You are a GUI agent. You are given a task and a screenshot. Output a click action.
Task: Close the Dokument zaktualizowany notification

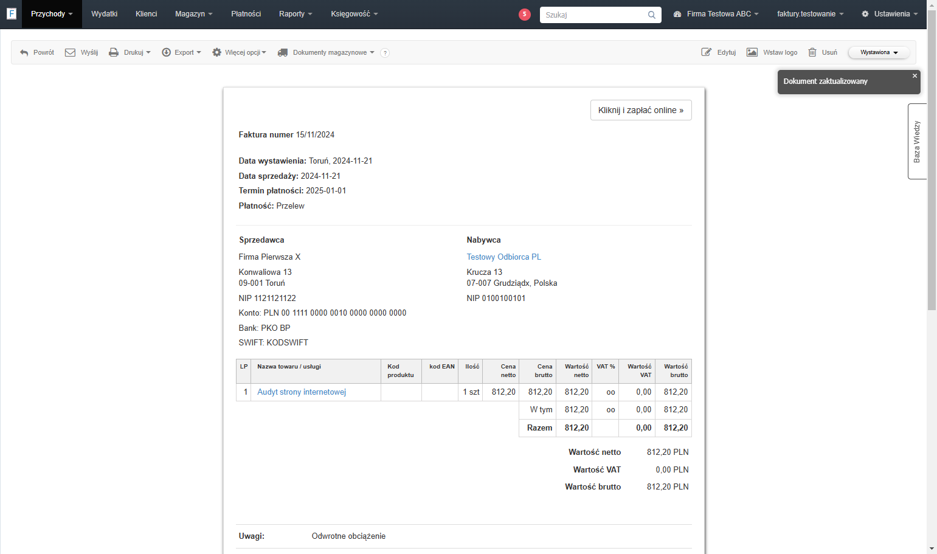(x=915, y=76)
